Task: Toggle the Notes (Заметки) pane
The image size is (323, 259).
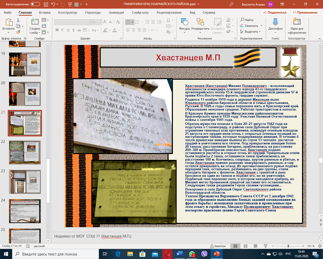Action: coord(218,246)
